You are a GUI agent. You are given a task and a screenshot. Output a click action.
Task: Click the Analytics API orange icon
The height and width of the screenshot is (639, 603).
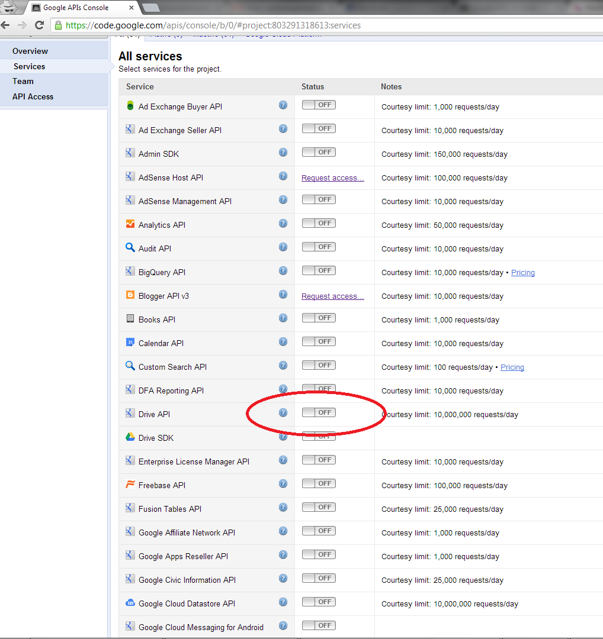tap(130, 225)
